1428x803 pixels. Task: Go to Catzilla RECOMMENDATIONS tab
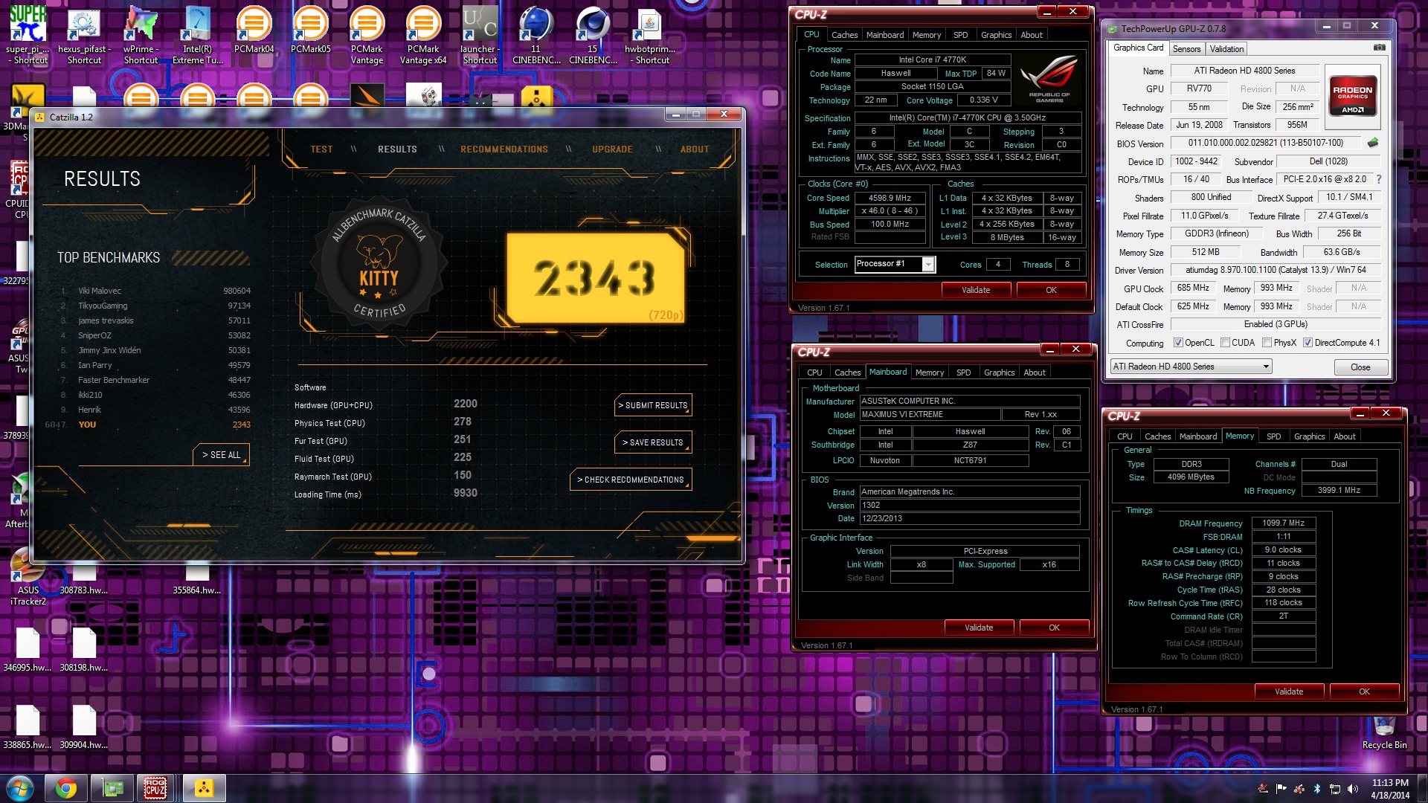tap(504, 149)
